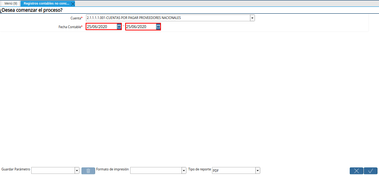Viewport: 379px width, 175px height.
Task: Click the ¿Desea comenzar el proceso? heading
Action: [32, 10]
